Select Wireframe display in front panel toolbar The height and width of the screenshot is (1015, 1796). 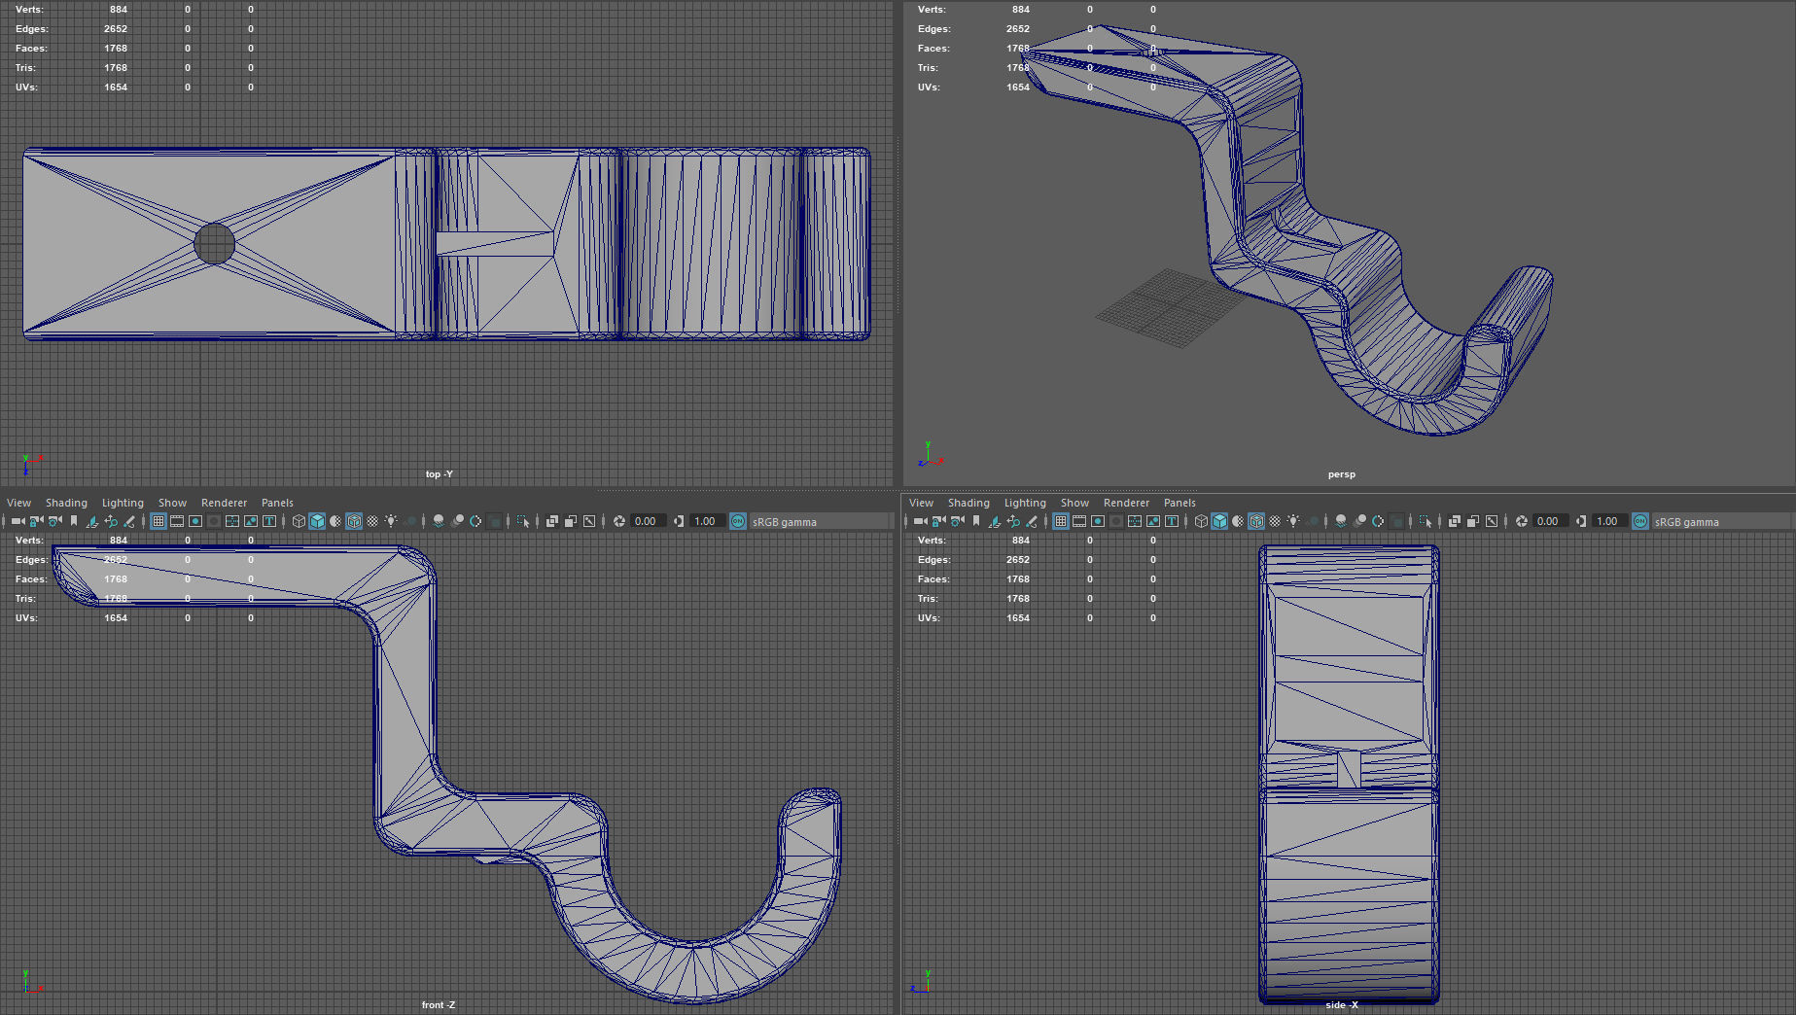pos(299,521)
